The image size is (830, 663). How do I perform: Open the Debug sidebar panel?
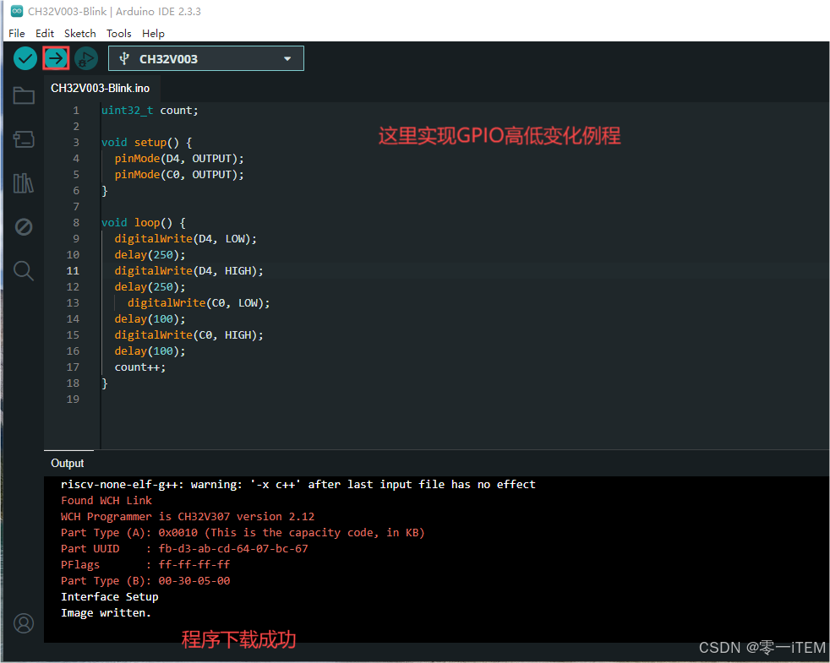point(24,227)
